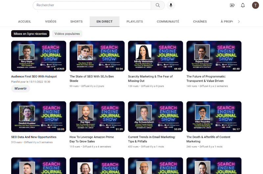Open Dmitrii Kustov video thumbnail
The width and height of the screenshot is (263, 174).
38,117
